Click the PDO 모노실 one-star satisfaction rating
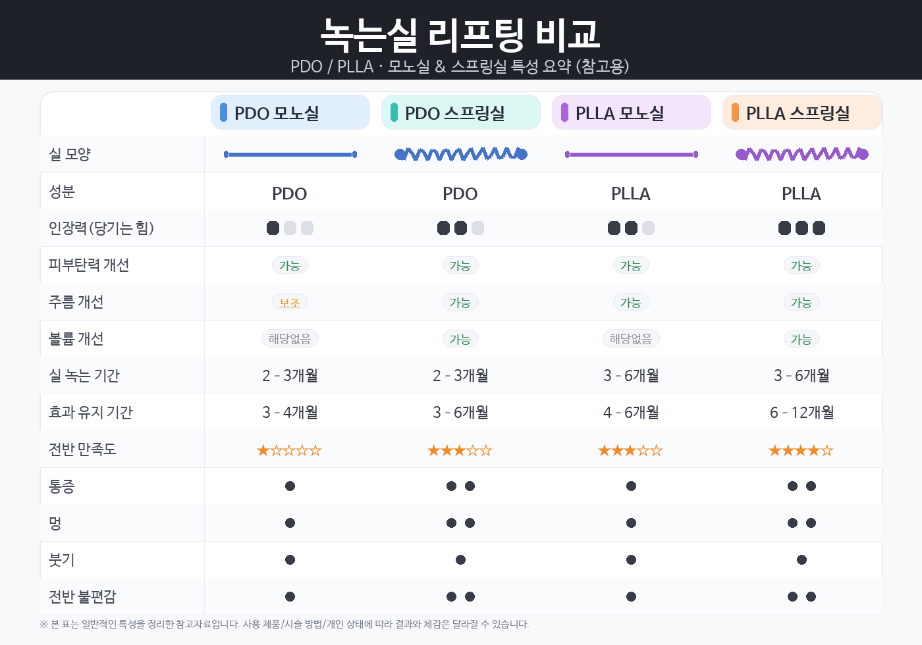This screenshot has height=645, width=922. coord(290,450)
